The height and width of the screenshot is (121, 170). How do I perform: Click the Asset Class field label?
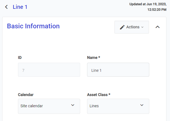click(x=99, y=95)
